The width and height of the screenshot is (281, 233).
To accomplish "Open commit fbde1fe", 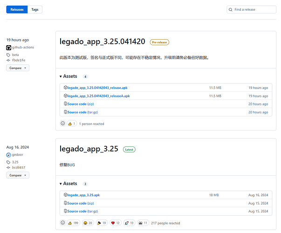I will point(19,60).
